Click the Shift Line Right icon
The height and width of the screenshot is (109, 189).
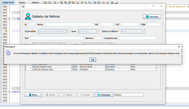point(99,2)
